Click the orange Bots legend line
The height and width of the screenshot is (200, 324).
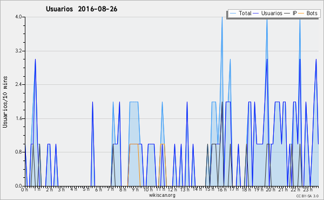301,14
